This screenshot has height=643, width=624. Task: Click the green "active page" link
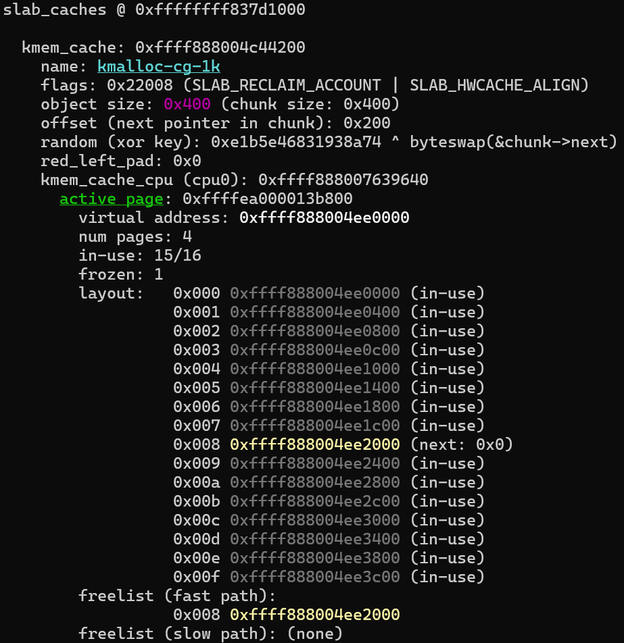click(x=112, y=199)
